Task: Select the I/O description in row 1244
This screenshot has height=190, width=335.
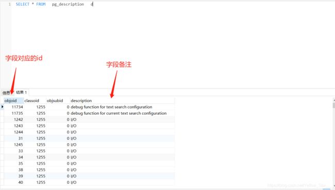Action: (122, 132)
